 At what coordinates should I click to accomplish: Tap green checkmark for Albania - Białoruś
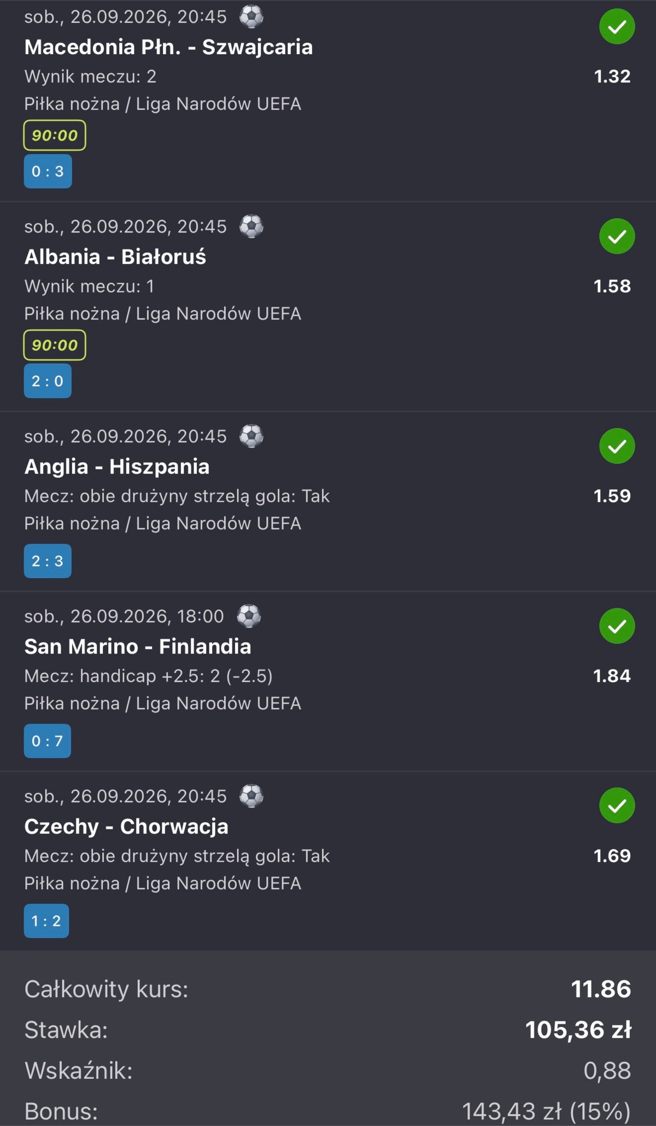pyautogui.click(x=617, y=236)
